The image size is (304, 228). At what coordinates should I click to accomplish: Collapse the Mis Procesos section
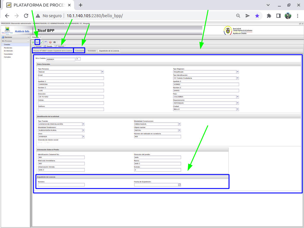coord(28,41)
